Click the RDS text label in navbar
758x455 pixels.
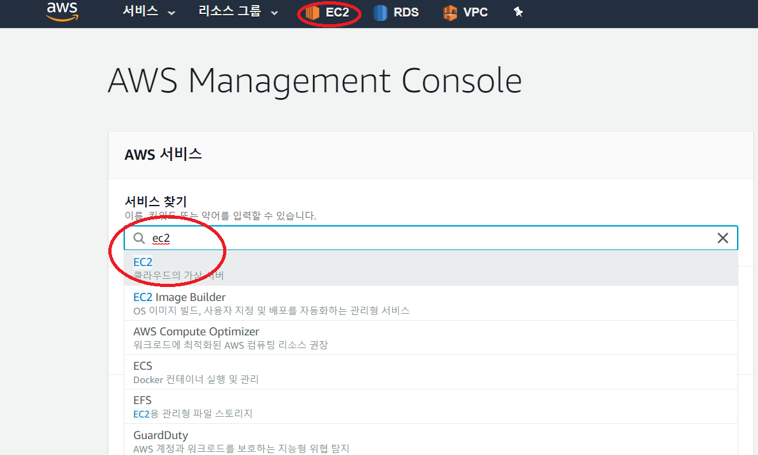406,13
